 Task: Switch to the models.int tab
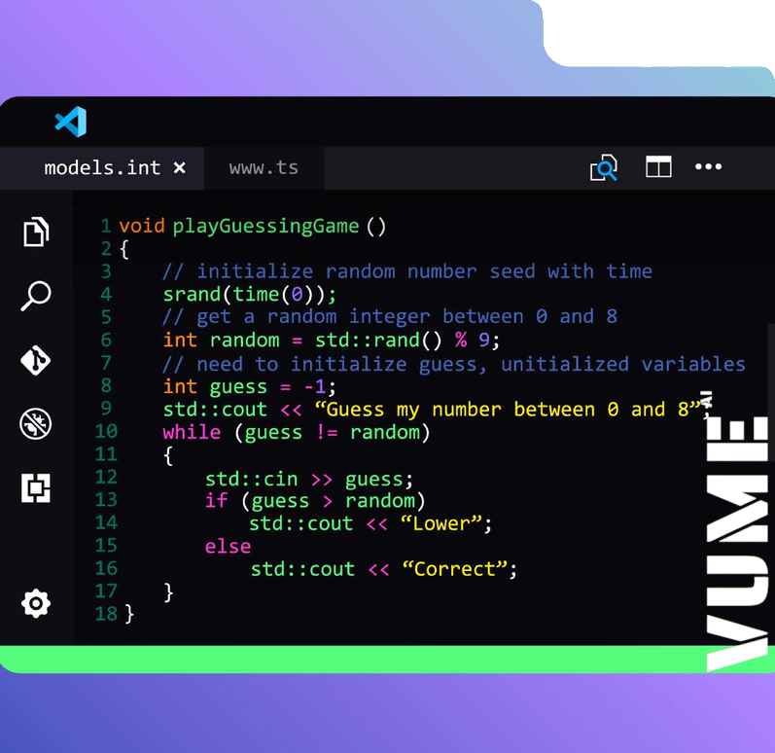(x=102, y=168)
